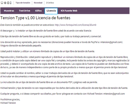This screenshot has width=130, height=106.
Task: Open the Kit Fuente Web tab
Action: 69,11
